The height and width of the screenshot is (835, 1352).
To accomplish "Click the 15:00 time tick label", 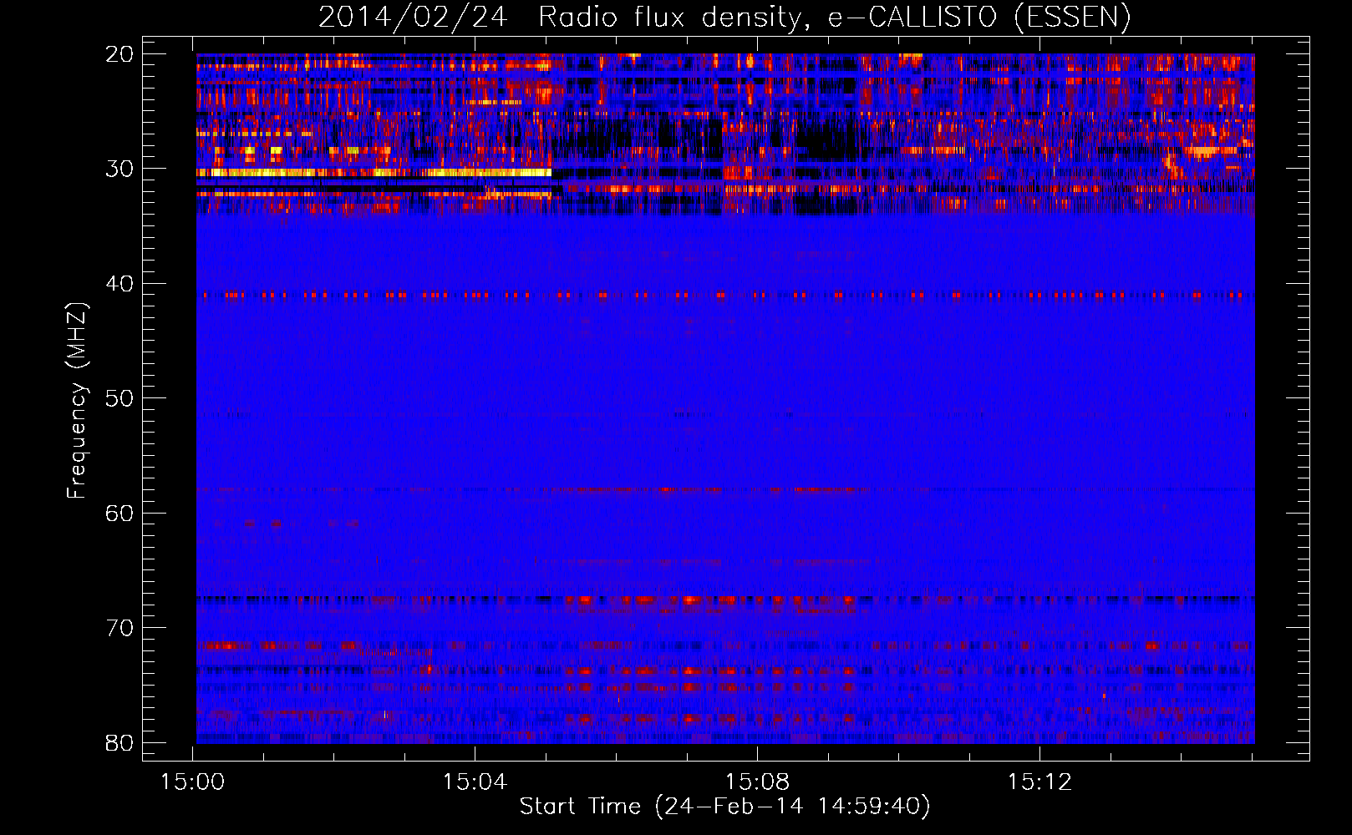I will [x=193, y=782].
